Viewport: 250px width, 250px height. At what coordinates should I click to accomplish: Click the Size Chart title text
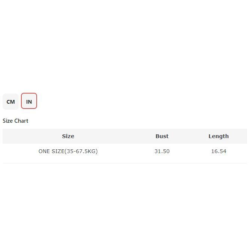(15, 121)
